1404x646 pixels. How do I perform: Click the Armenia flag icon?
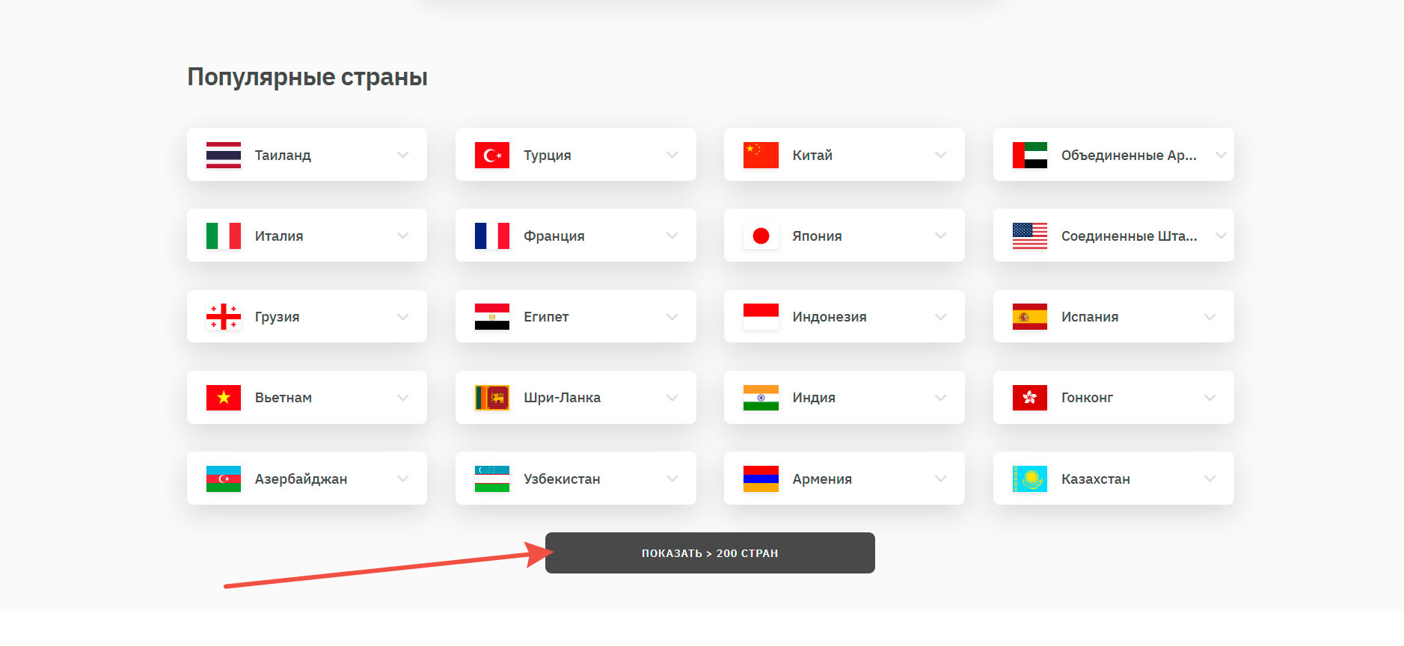(x=761, y=479)
